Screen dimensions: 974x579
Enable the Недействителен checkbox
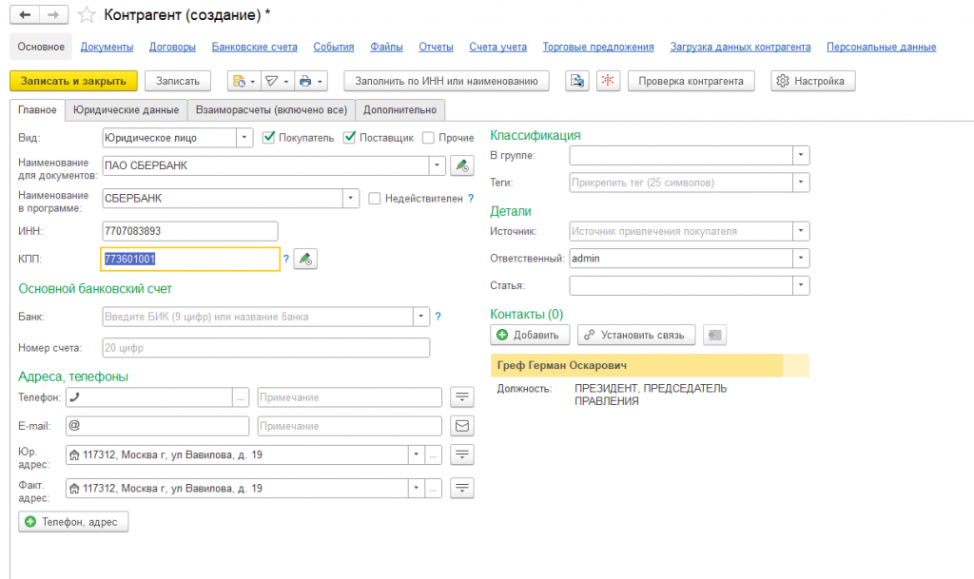pyautogui.click(x=375, y=199)
